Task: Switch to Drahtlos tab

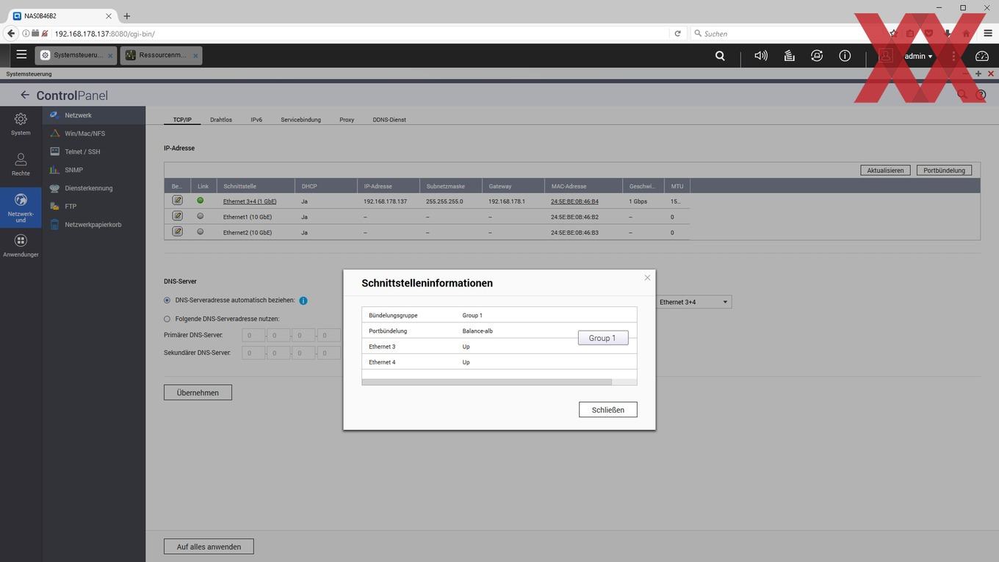Action: coord(221,120)
